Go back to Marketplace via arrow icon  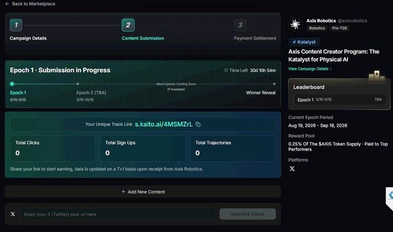(x=7, y=4)
